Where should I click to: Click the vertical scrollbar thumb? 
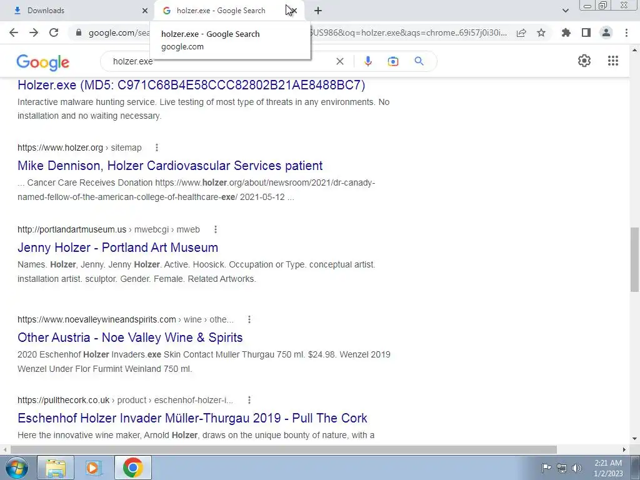[634, 259]
